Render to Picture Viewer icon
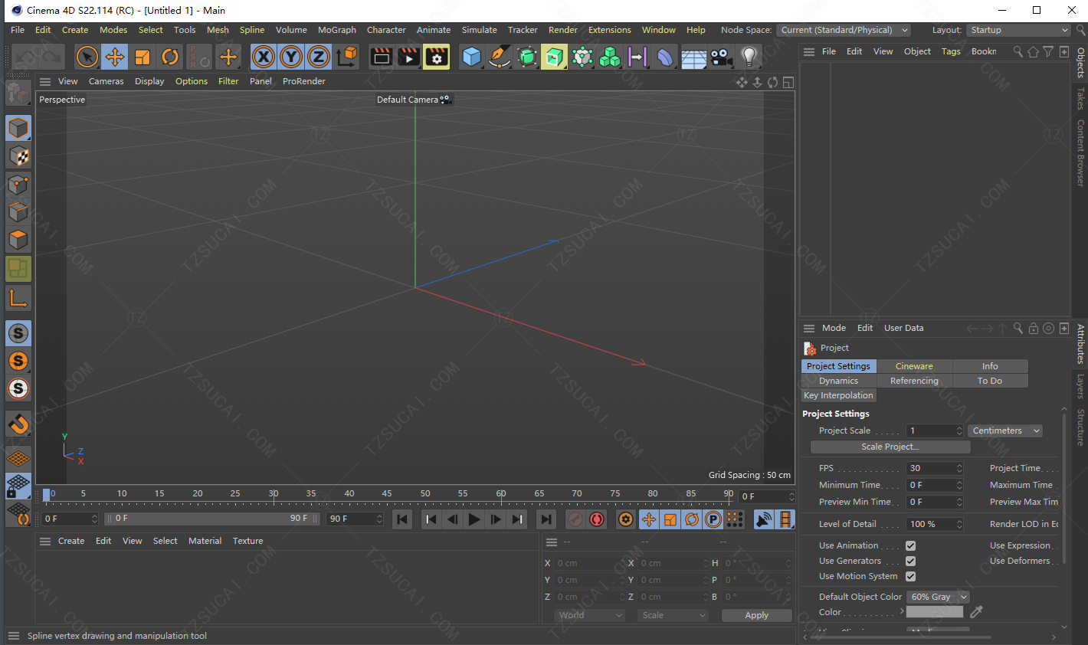 click(408, 57)
